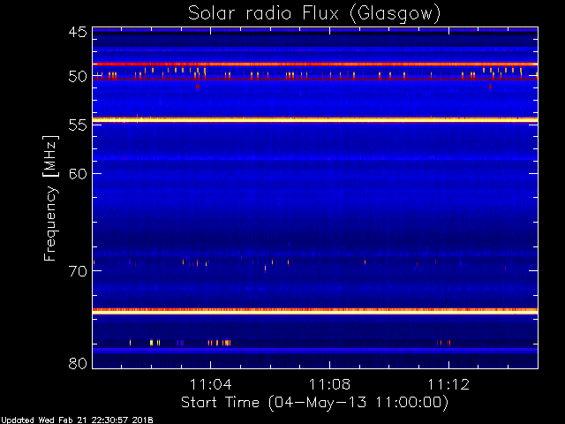565x424 pixels.
Task: Click the bright yellow band near 55 MHz
Action: tap(315, 120)
